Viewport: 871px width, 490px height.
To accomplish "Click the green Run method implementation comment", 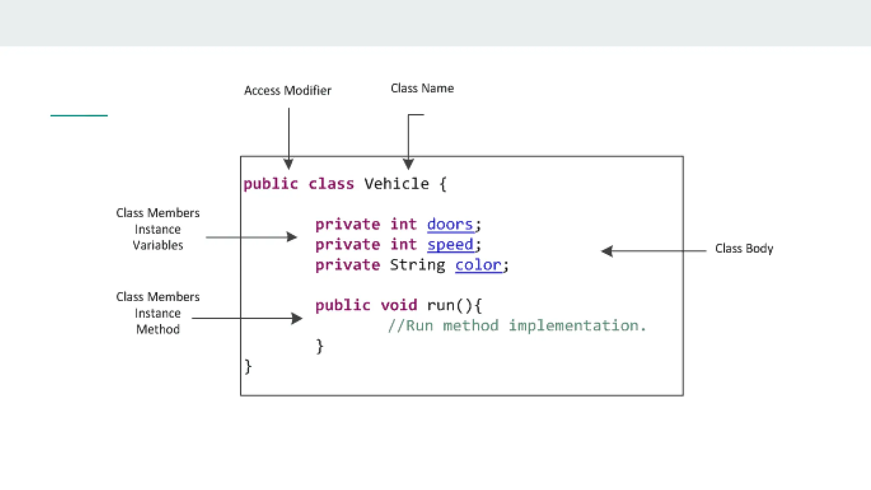I will [x=517, y=326].
